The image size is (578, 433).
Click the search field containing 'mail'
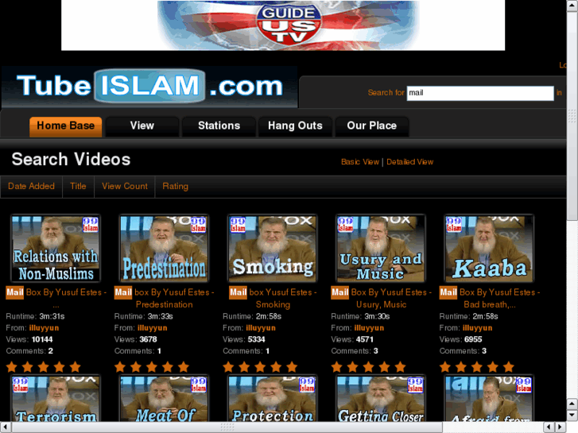pos(480,93)
